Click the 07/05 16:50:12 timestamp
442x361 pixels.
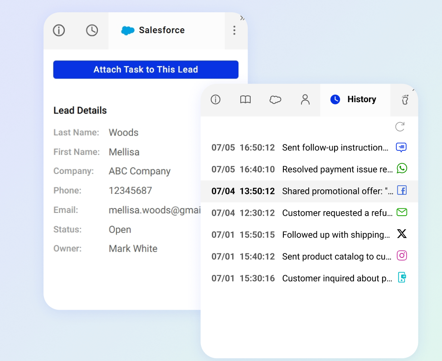point(243,148)
